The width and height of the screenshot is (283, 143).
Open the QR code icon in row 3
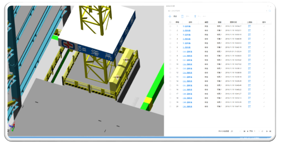click(249, 35)
